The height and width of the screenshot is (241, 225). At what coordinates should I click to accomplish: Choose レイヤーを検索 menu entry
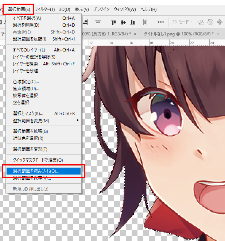point(44,64)
